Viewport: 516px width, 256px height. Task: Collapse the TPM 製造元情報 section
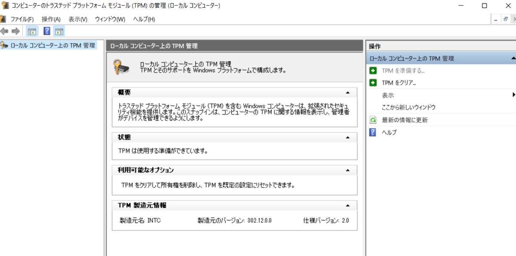pos(348,205)
